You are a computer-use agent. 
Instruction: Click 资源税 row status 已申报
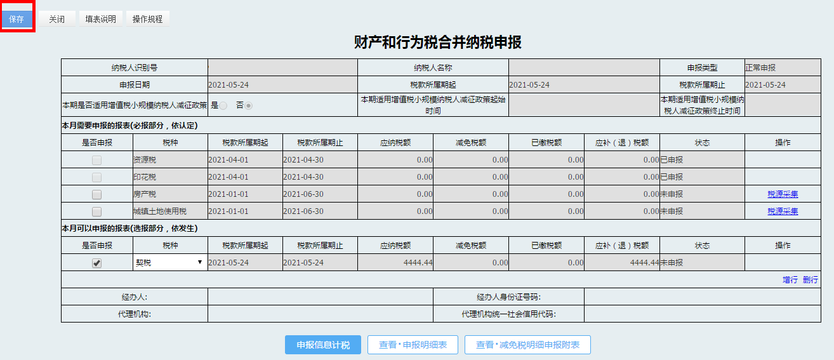672,160
